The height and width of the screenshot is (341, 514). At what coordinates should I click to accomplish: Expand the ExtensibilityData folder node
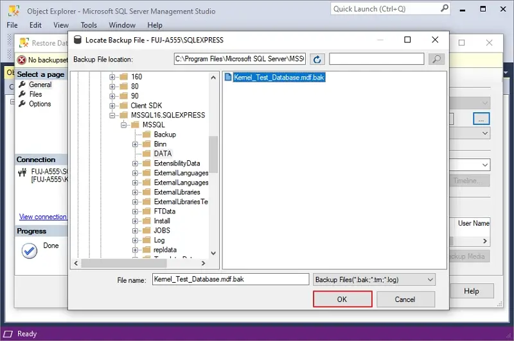tap(135, 163)
